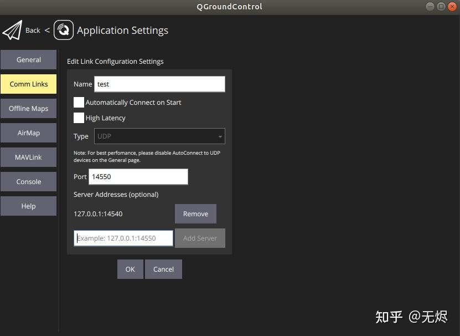Open the General settings section
Image resolution: width=460 pixels, height=336 pixels.
click(28, 59)
